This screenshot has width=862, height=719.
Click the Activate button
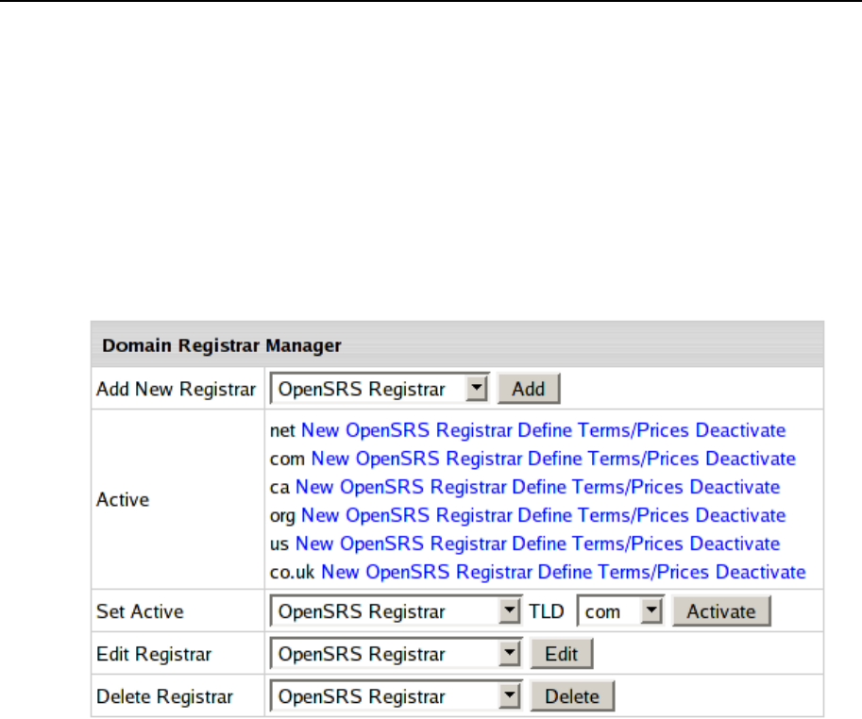[x=721, y=611]
